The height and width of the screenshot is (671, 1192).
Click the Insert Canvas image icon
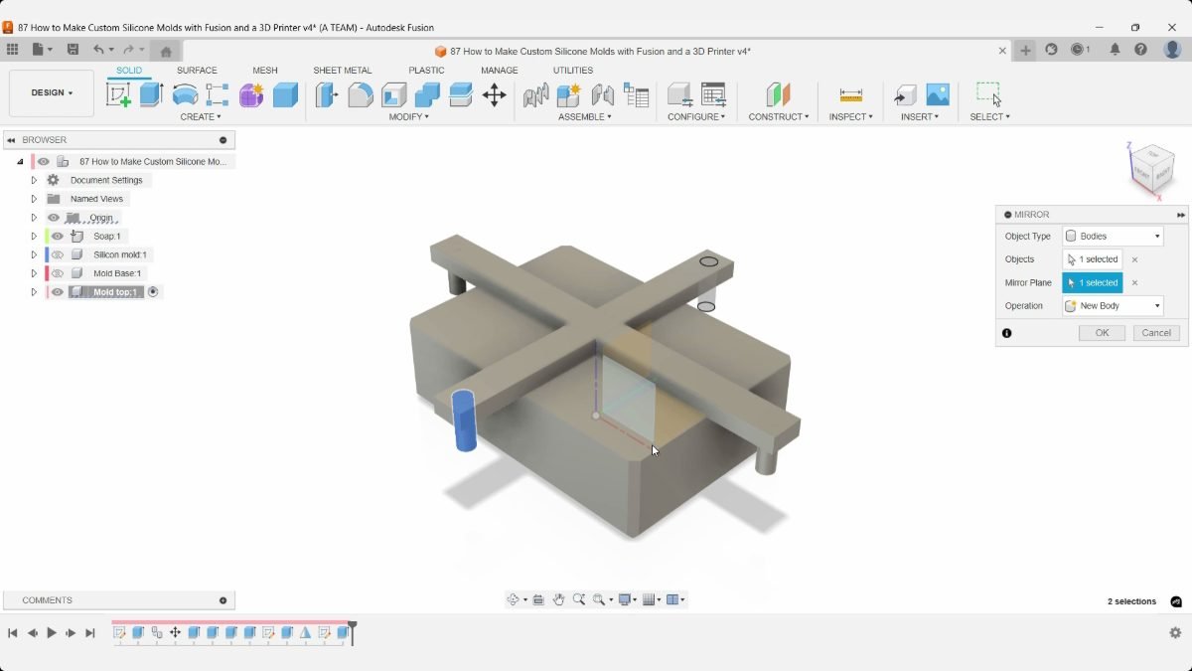(x=938, y=94)
